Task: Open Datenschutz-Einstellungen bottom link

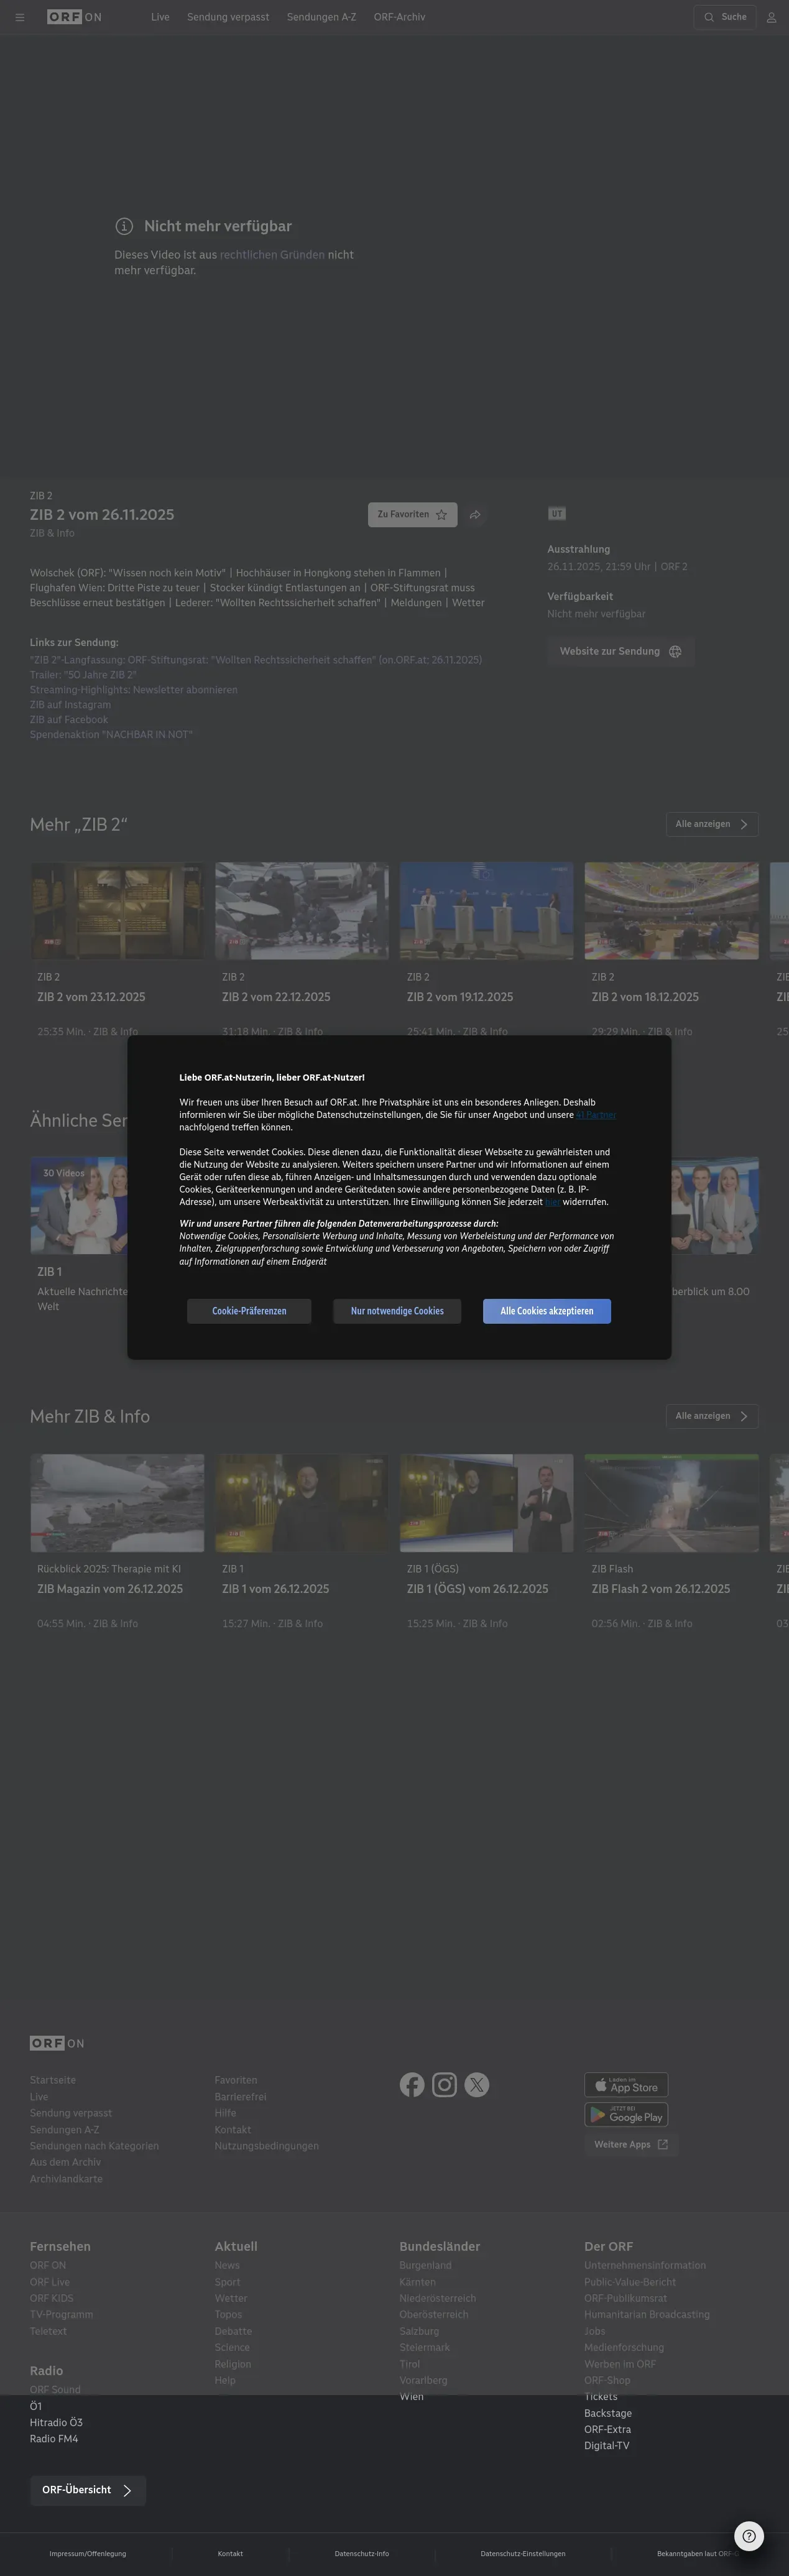Action: pos(523,2553)
